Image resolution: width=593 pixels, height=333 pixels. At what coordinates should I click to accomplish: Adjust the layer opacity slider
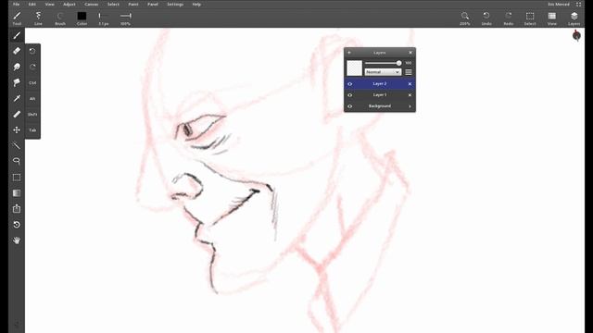pyautogui.click(x=383, y=63)
